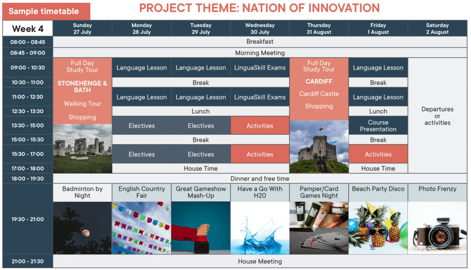Click Wednesday's 11:00 LinguaSkill Exams cell
The height and width of the screenshot is (270, 471).
(260, 97)
